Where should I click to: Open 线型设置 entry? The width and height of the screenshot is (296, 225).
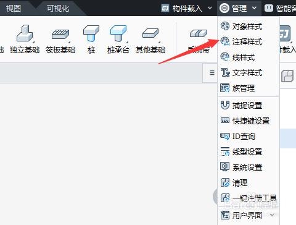coord(249,152)
